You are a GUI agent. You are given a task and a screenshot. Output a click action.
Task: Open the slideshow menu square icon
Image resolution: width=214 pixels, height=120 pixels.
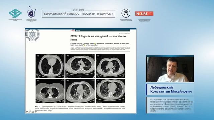coord(33,112)
